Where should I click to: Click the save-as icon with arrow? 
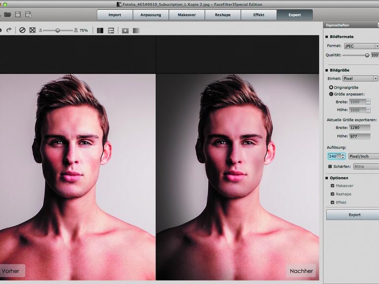[x=28, y=14]
